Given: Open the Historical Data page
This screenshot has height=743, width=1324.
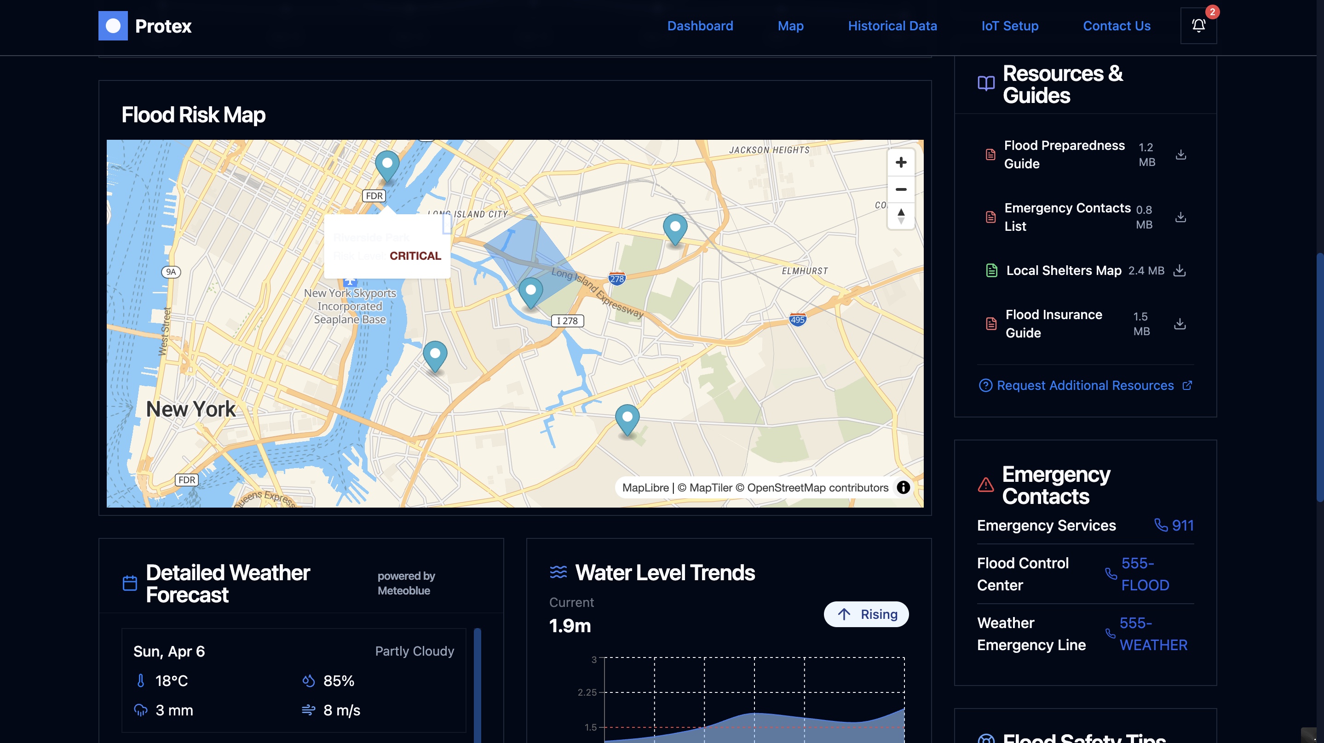Looking at the screenshot, I should (892, 26).
